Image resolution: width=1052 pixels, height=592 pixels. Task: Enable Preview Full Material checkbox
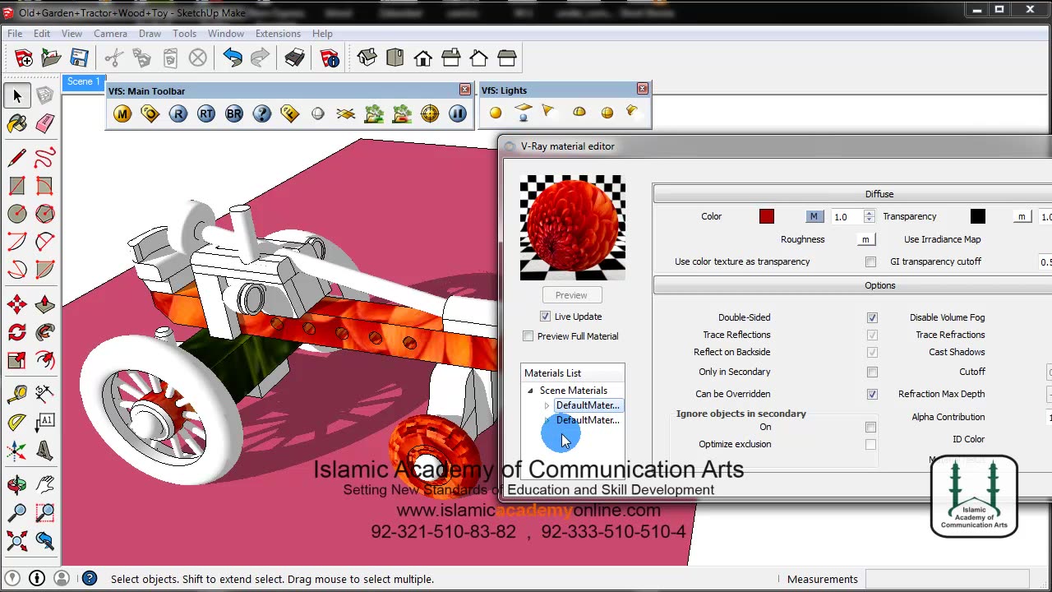tap(528, 336)
